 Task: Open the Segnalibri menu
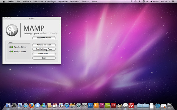pyautogui.click(x=63, y=1)
